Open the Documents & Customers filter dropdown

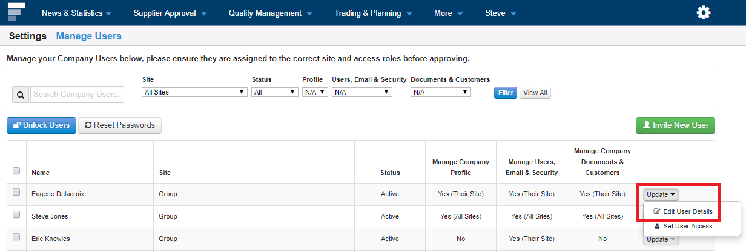coord(440,92)
